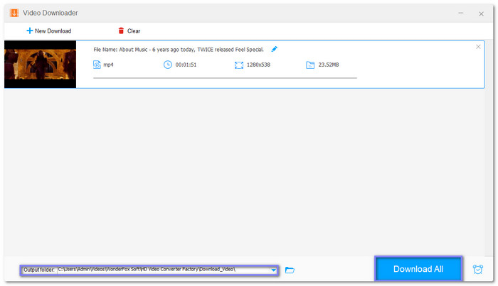Viewport: 498px width, 286px height.
Task: Click the 23.52MB file size icon
Action: click(x=310, y=65)
